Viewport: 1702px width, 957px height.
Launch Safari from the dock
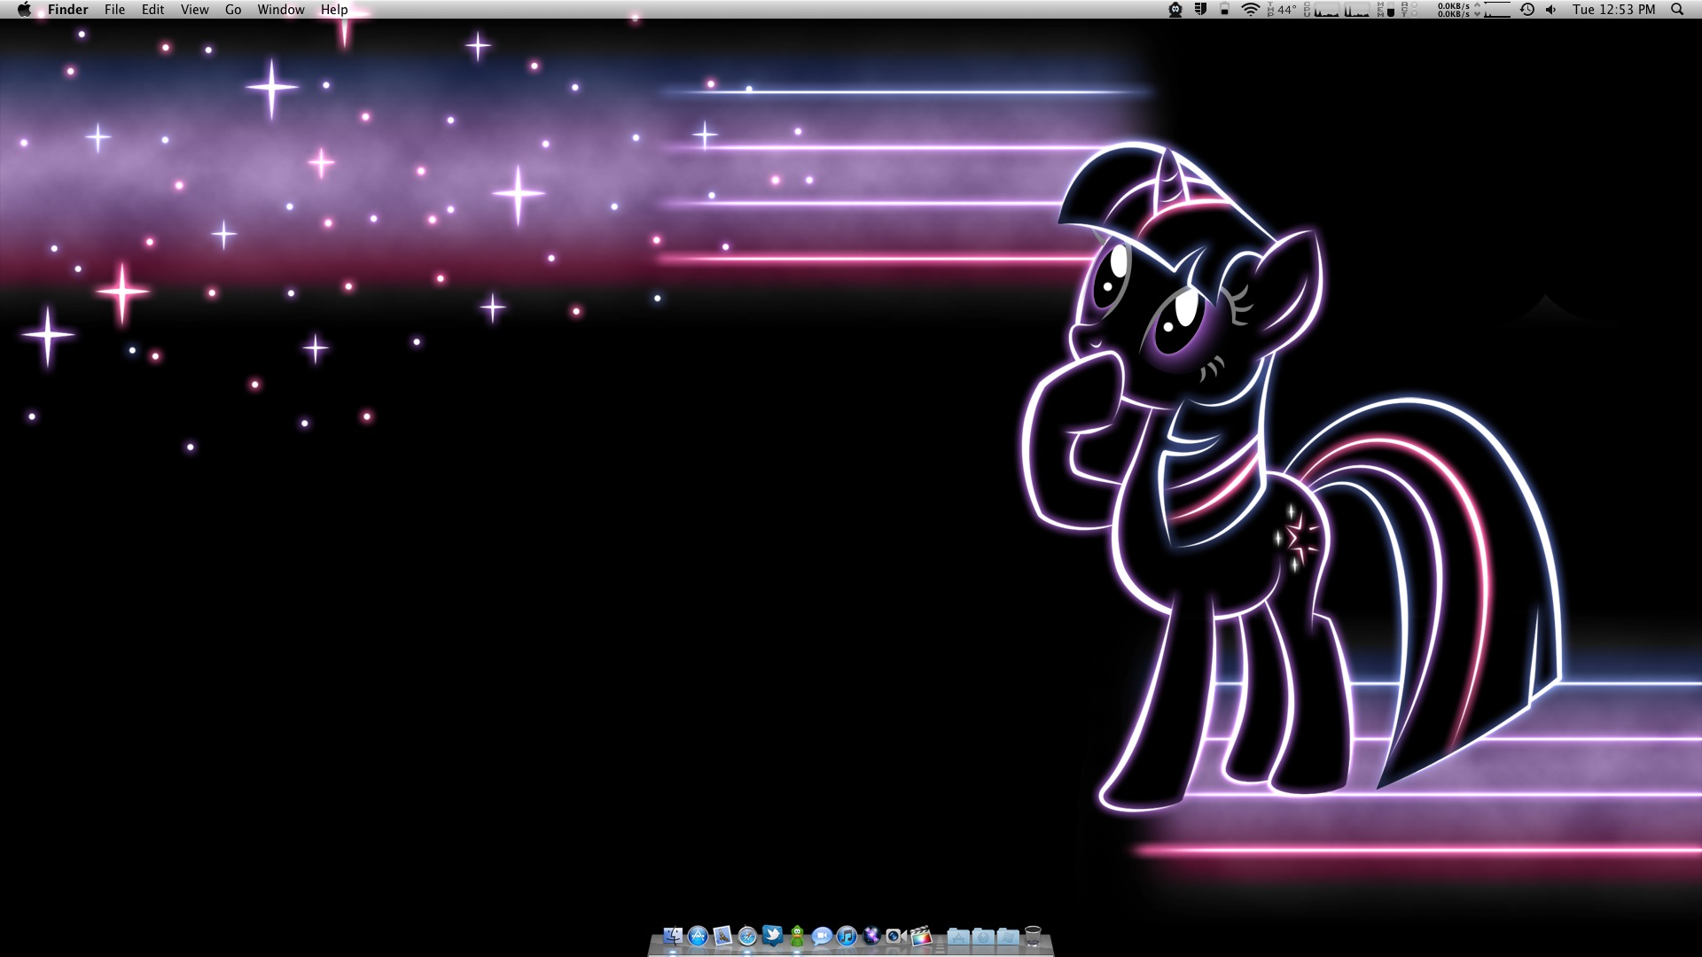pyautogui.click(x=747, y=936)
